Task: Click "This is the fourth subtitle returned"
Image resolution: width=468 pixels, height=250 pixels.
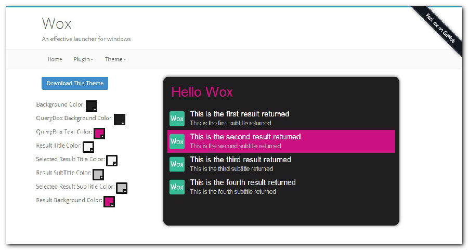Action: click(233, 191)
